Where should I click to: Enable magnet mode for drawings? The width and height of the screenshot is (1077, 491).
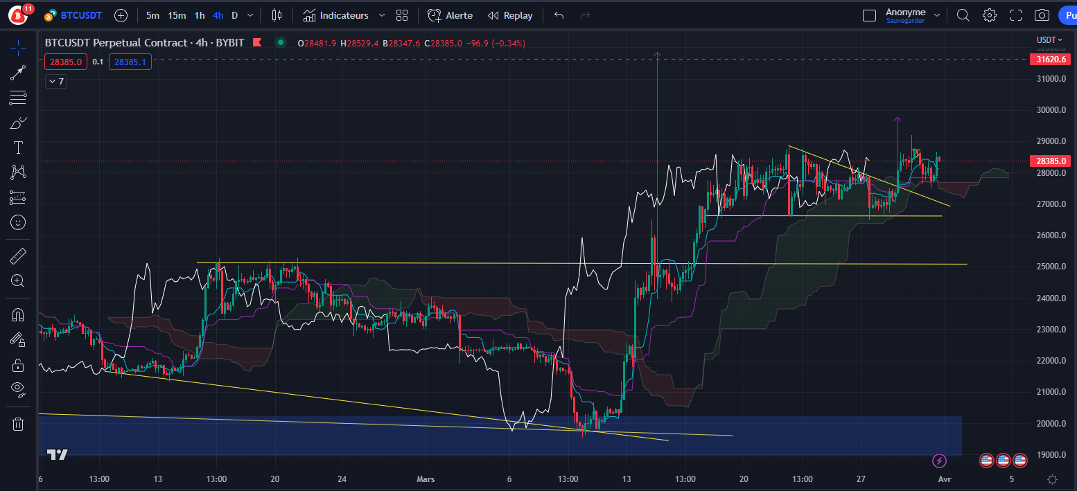point(17,314)
